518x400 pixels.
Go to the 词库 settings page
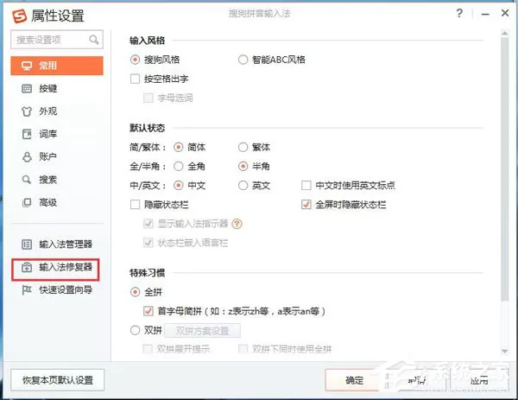tap(57, 134)
